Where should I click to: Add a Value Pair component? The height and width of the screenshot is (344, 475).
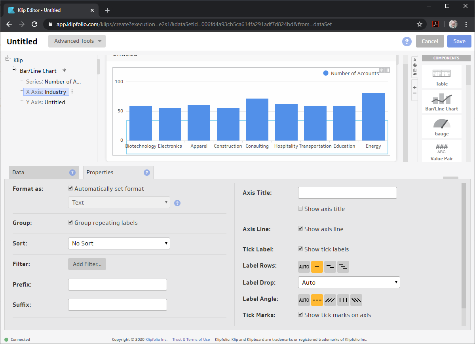pyautogui.click(x=442, y=151)
